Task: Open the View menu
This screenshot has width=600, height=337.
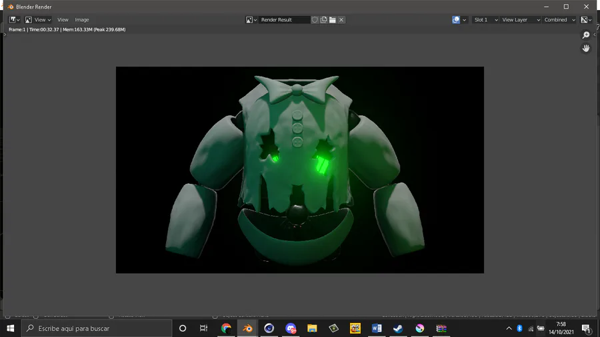Action: click(63, 20)
